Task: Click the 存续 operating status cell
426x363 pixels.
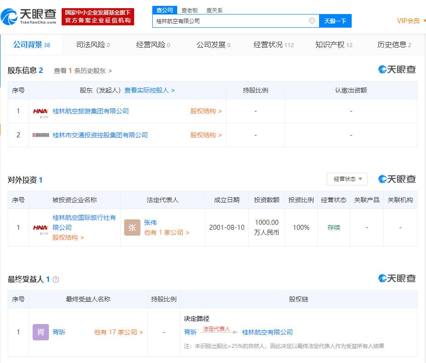Action: [x=334, y=227]
